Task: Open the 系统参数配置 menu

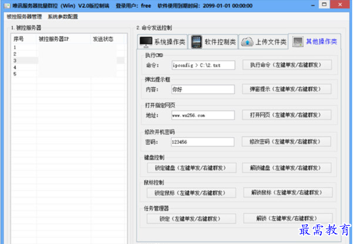Action: point(63,17)
